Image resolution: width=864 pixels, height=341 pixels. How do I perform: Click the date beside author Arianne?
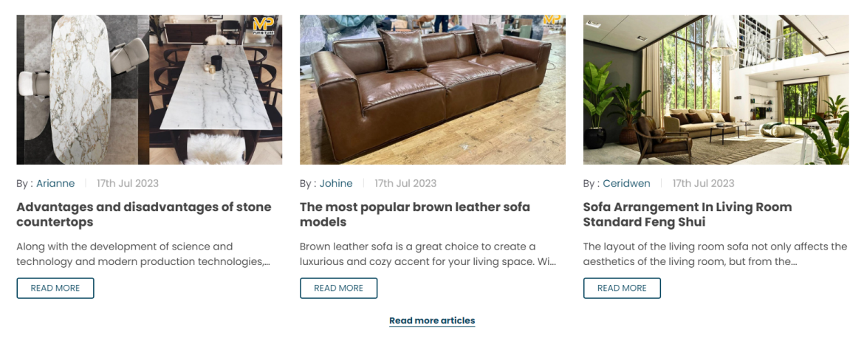coord(128,183)
